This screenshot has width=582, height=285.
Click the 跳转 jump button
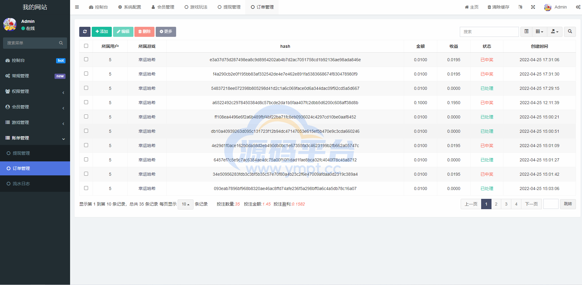tap(568, 204)
